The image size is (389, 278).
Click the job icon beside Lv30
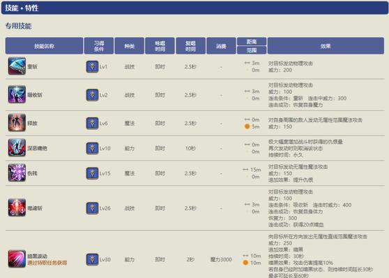(x=92, y=259)
